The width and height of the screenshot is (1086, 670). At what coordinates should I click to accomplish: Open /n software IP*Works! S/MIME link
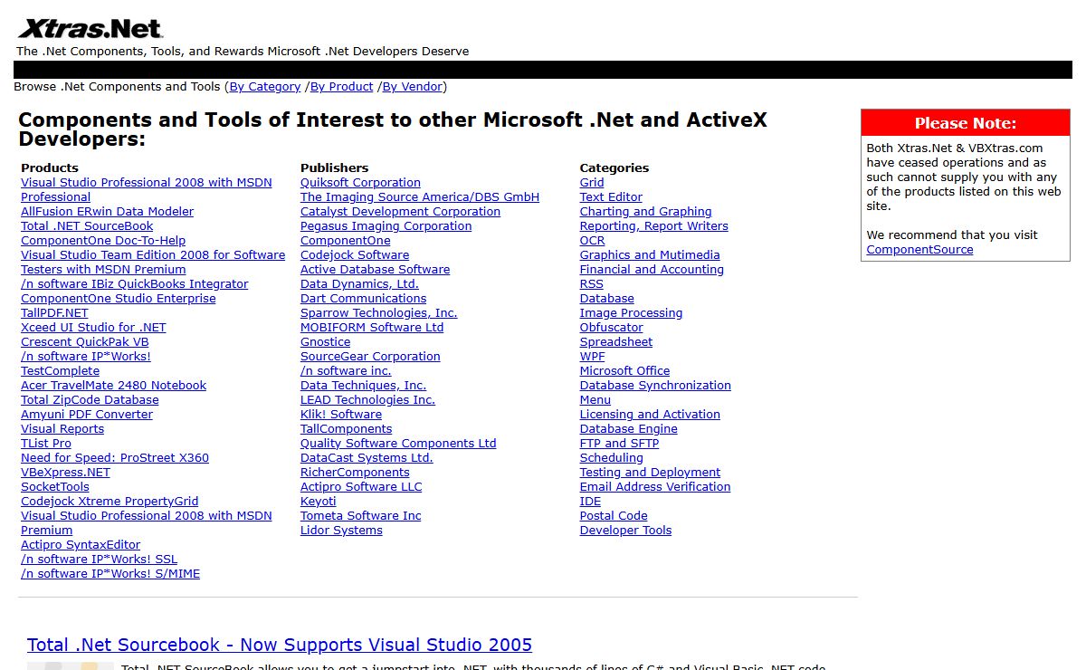tap(110, 574)
